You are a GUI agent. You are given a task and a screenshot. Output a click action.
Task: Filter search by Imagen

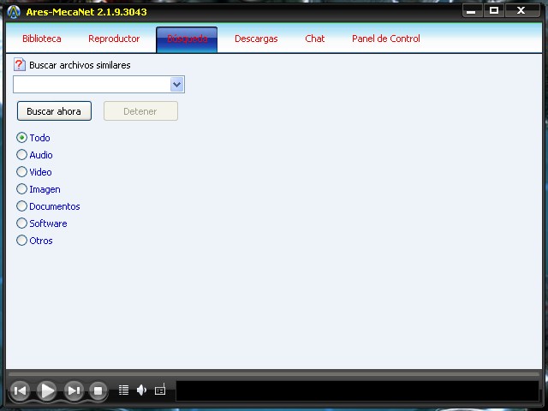(21, 189)
